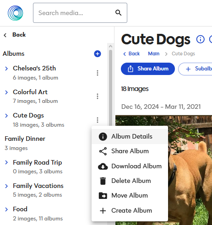Click scrollbar up arrow in sidebar
Viewport: 212px width, 225px height.
(111, 46)
